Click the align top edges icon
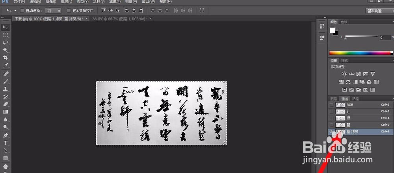The image size is (394, 173). click(x=104, y=11)
